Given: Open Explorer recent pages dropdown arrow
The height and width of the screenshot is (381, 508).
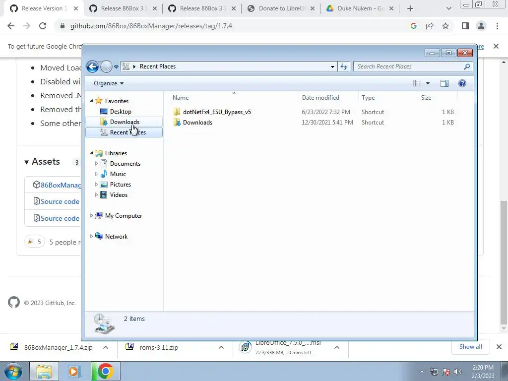Looking at the screenshot, I should point(116,67).
